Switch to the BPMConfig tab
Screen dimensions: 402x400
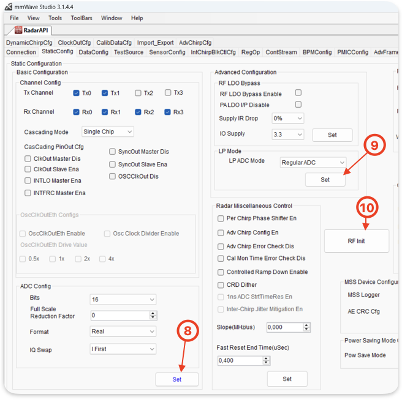[x=317, y=52]
